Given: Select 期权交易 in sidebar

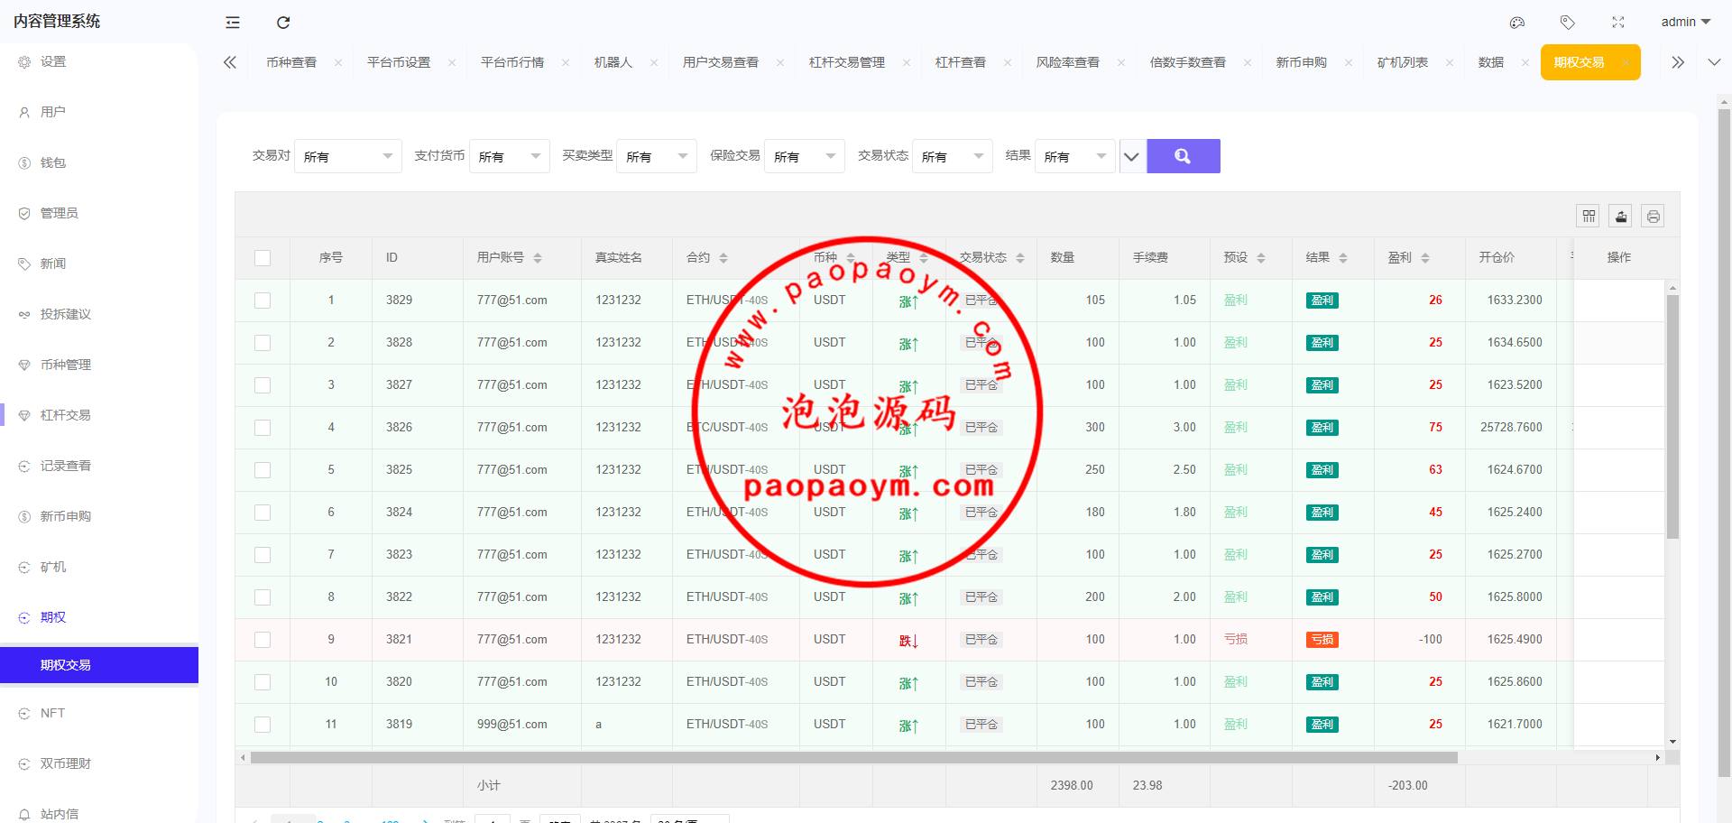Looking at the screenshot, I should point(99,665).
